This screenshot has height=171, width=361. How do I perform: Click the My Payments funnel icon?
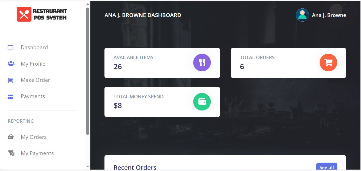(x=11, y=153)
